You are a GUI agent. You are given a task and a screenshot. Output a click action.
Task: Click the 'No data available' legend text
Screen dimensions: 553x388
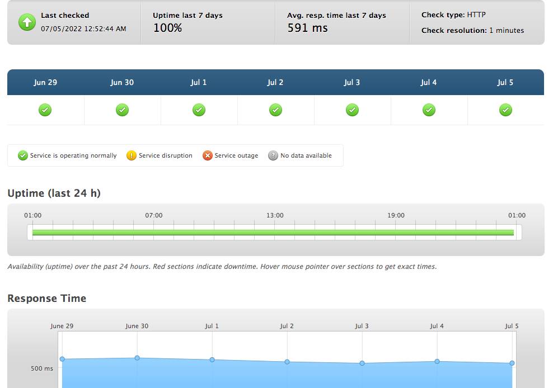tap(306, 155)
